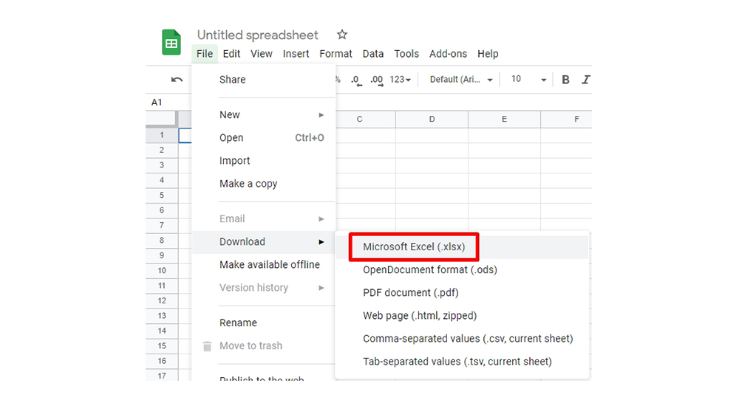Choose Rename from the File menu
Screen dimensions: 739x400
click(x=264, y=323)
